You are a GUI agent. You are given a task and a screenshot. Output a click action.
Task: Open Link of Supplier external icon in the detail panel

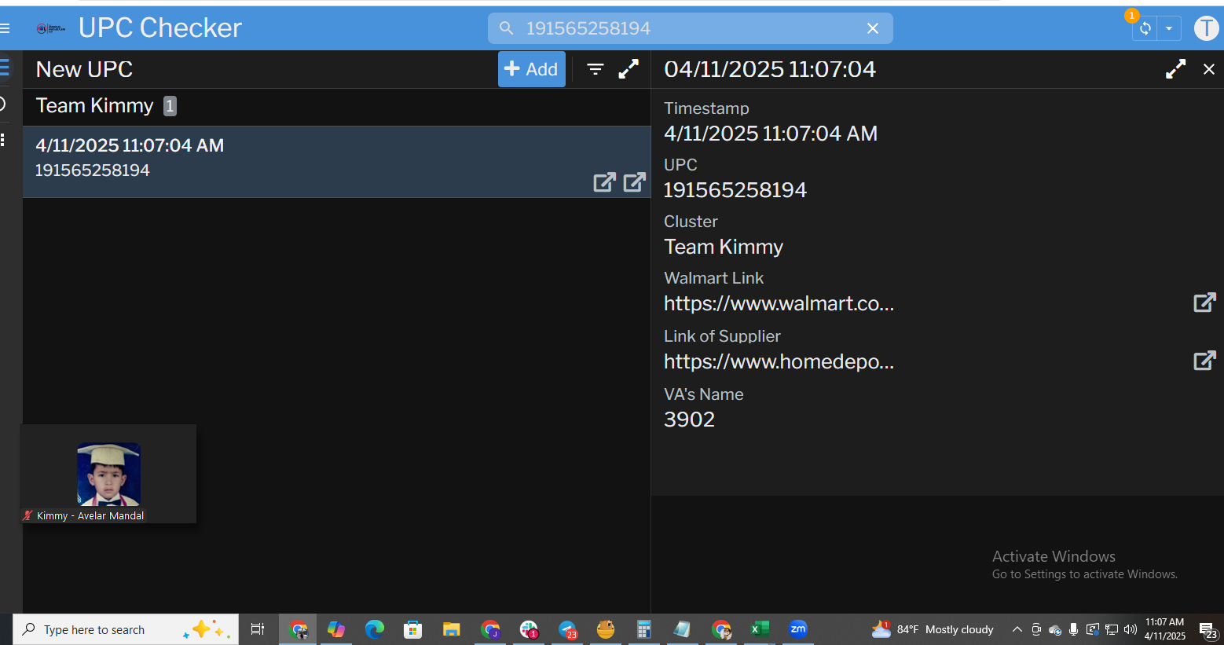click(1204, 361)
